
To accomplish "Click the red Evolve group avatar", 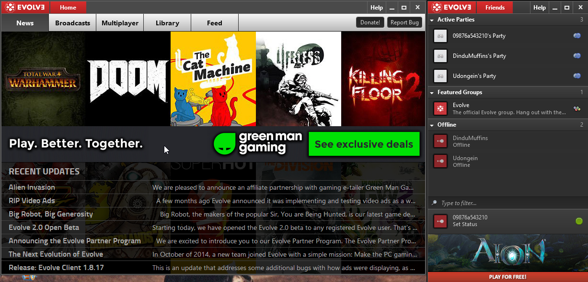I will point(440,108).
